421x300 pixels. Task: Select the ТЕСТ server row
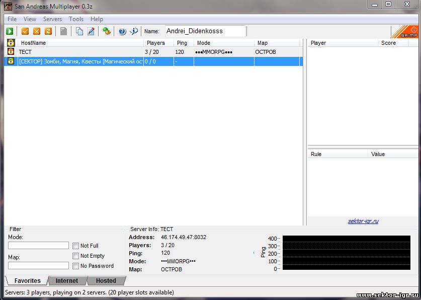(153, 51)
